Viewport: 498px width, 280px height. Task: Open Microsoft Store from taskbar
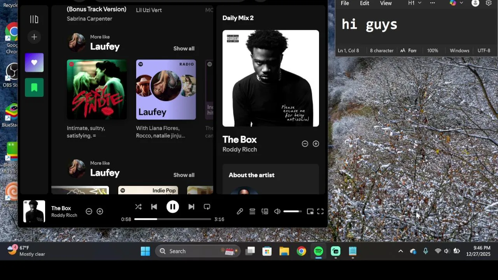(x=267, y=251)
